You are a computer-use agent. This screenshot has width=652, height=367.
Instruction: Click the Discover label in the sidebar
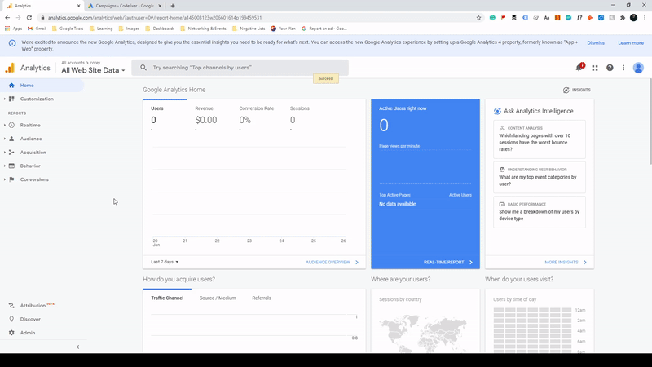(30, 319)
